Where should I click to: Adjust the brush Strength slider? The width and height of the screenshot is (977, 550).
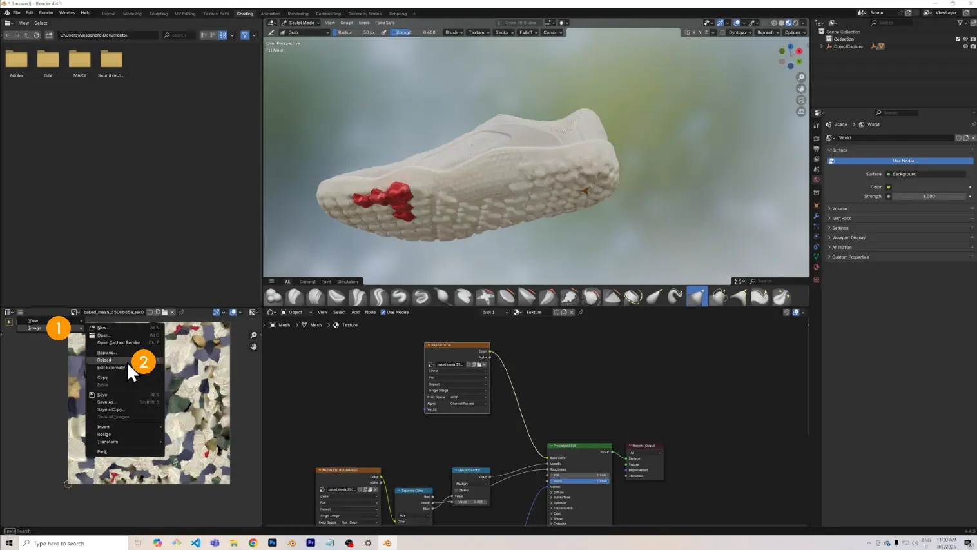pos(414,32)
